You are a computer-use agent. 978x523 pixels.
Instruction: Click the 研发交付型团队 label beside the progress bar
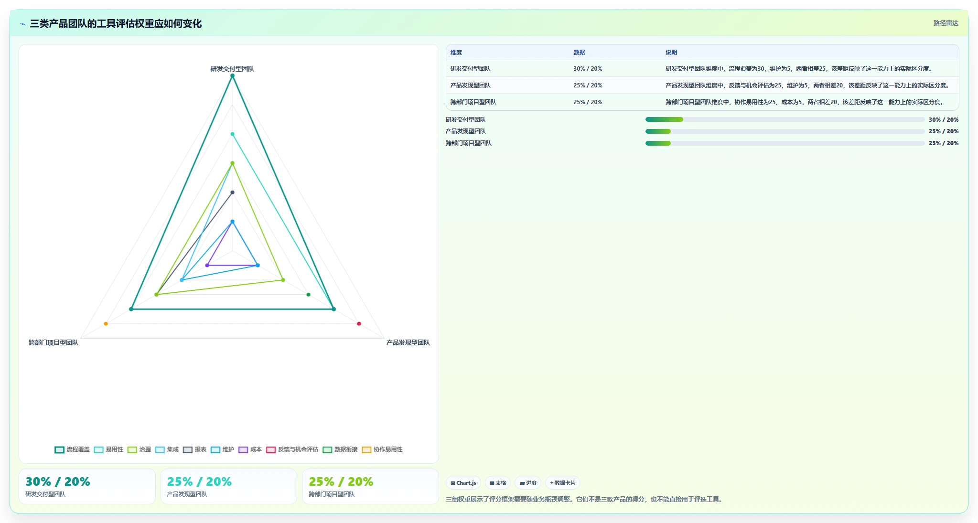(x=465, y=120)
